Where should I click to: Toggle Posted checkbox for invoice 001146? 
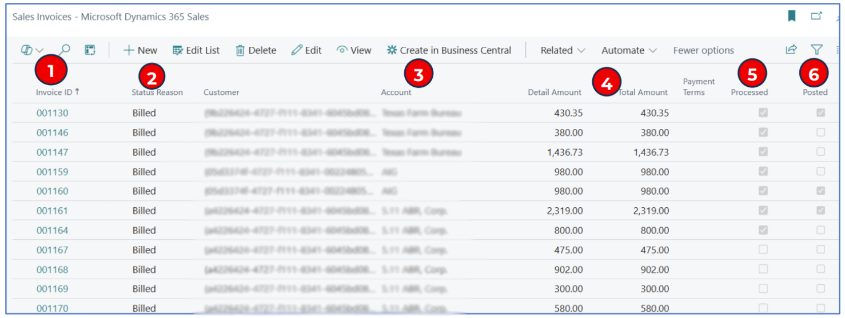click(x=821, y=132)
